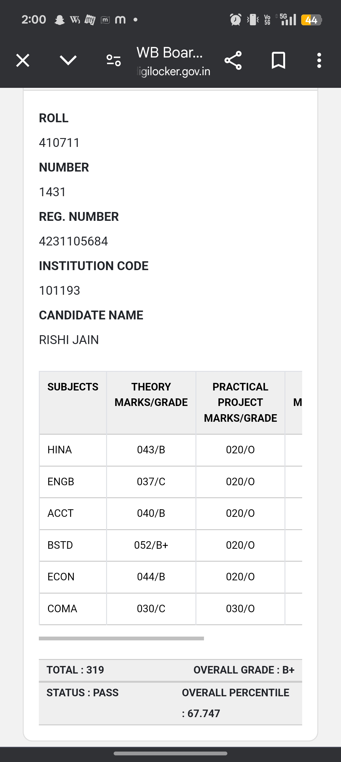Click the digilocker.gov.in URL text
The height and width of the screenshot is (762, 341).
(x=174, y=71)
